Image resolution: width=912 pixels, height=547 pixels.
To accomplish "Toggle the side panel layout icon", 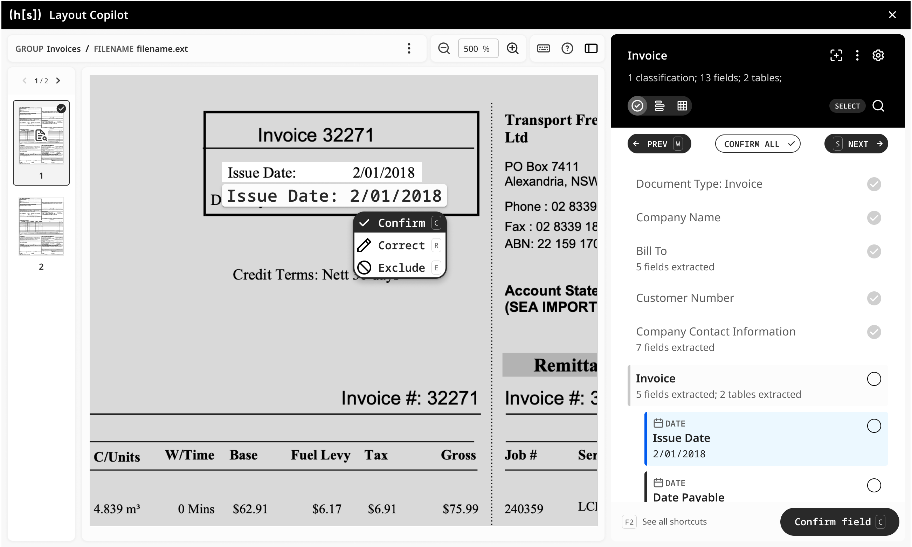I will coord(591,48).
